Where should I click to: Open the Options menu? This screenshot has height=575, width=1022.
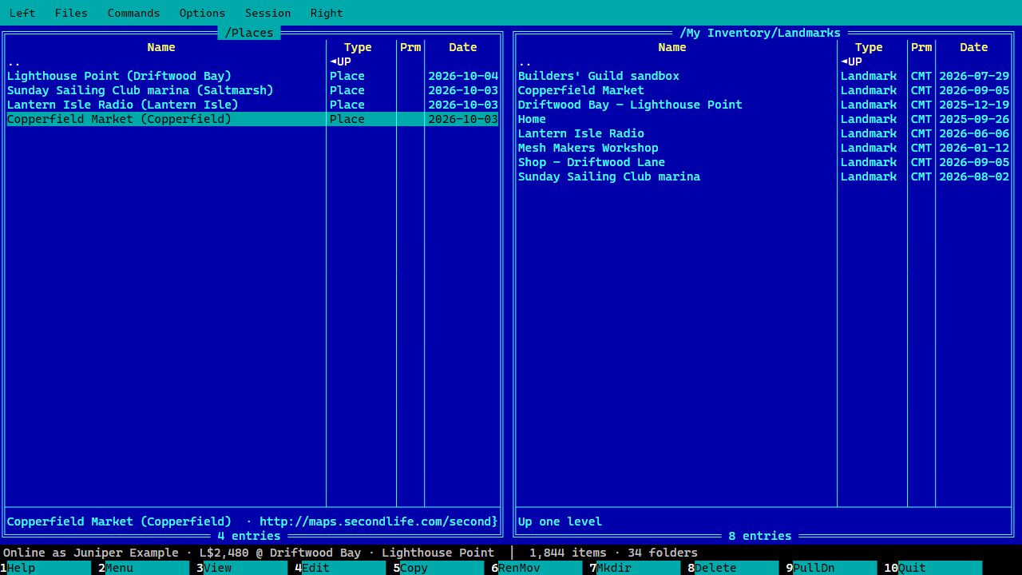pos(202,13)
